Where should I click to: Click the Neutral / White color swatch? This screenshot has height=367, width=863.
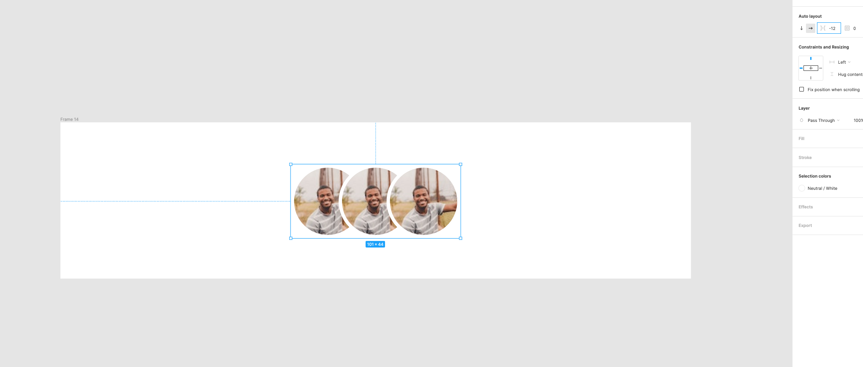802,188
